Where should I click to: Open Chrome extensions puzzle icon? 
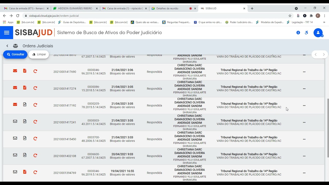(x=311, y=16)
